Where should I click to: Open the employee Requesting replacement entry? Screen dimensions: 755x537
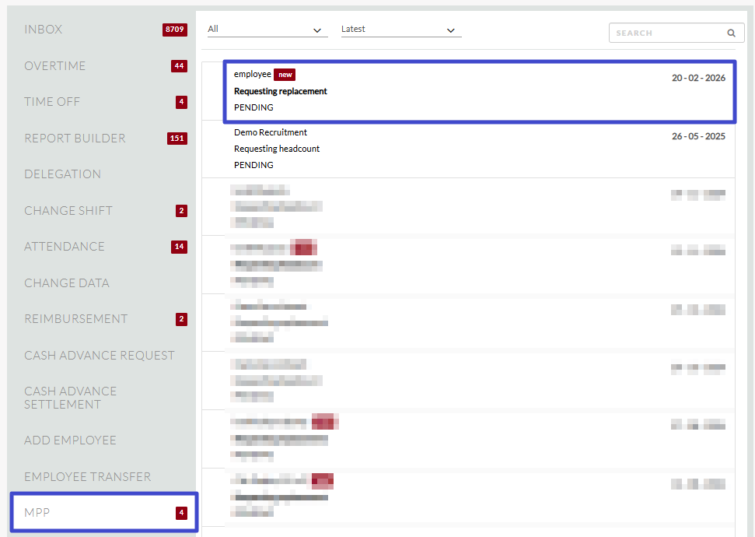coord(479,91)
